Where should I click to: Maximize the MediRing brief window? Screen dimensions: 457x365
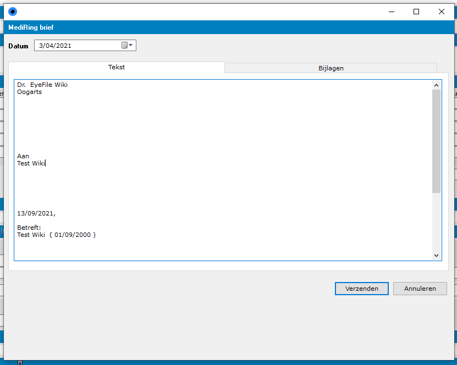pyautogui.click(x=416, y=12)
